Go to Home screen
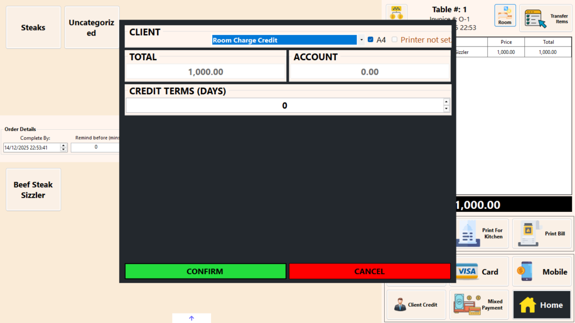The height and width of the screenshot is (323, 575). point(542,305)
